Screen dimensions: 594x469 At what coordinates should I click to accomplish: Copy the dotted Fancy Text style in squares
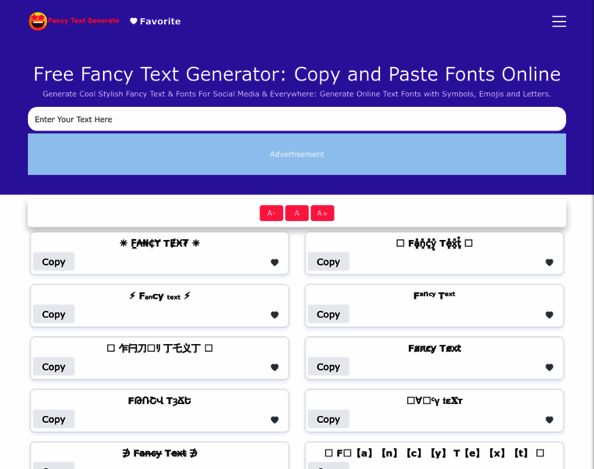(x=328, y=262)
